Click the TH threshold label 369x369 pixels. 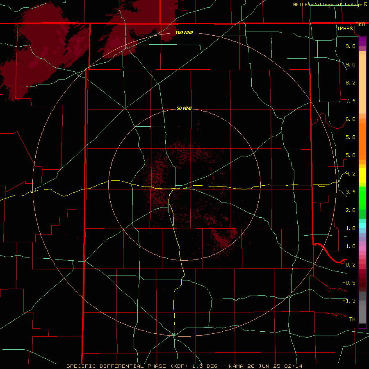point(352,319)
